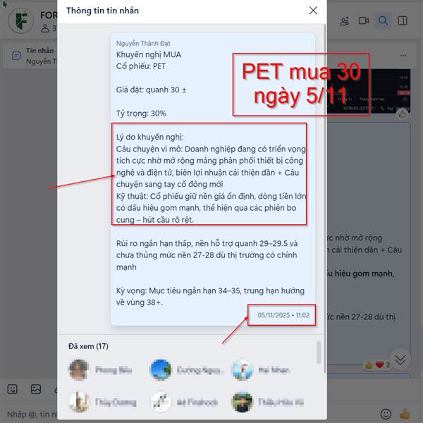Select the heart reaction count on message

[383, 365]
